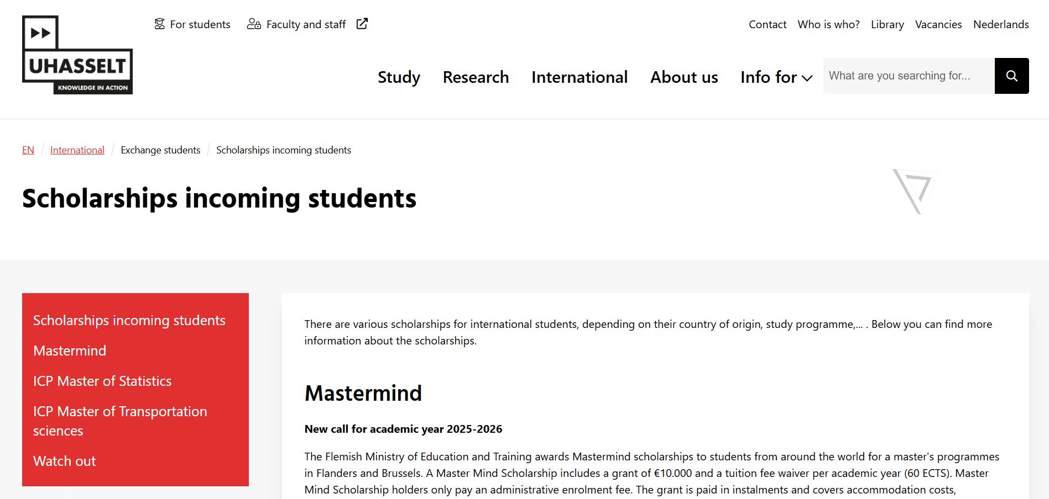Click the For students graduate icon
This screenshot has height=499, width=1049.
[x=160, y=24]
